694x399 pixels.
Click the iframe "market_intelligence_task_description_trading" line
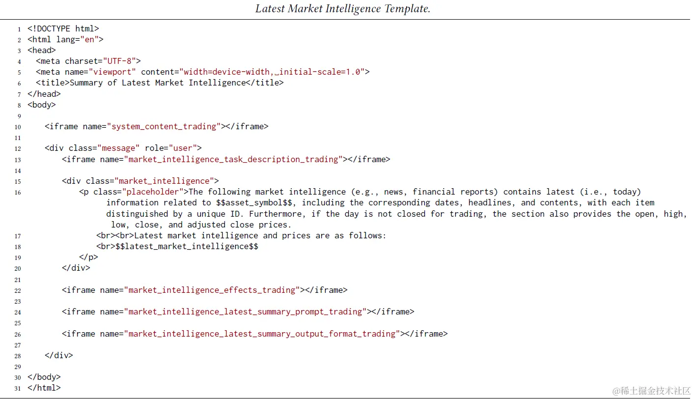tap(226, 159)
